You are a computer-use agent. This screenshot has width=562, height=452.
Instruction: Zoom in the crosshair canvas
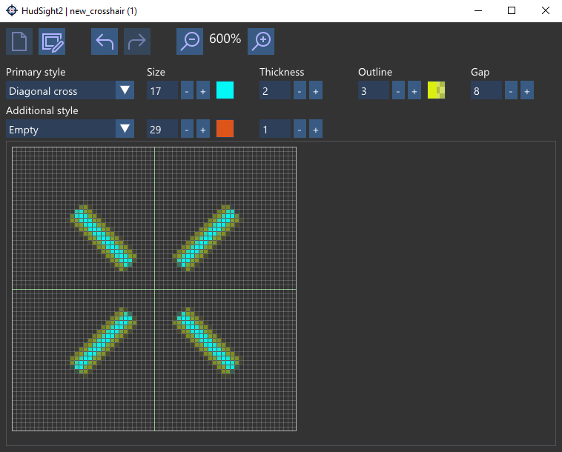pyautogui.click(x=261, y=41)
